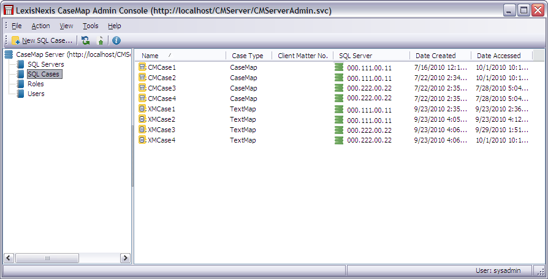Click the CaseMap Server icon in tree
548x279 pixels.
tap(9, 54)
